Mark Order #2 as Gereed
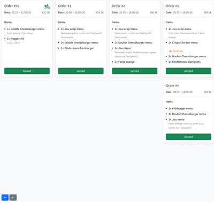 pos(135,71)
